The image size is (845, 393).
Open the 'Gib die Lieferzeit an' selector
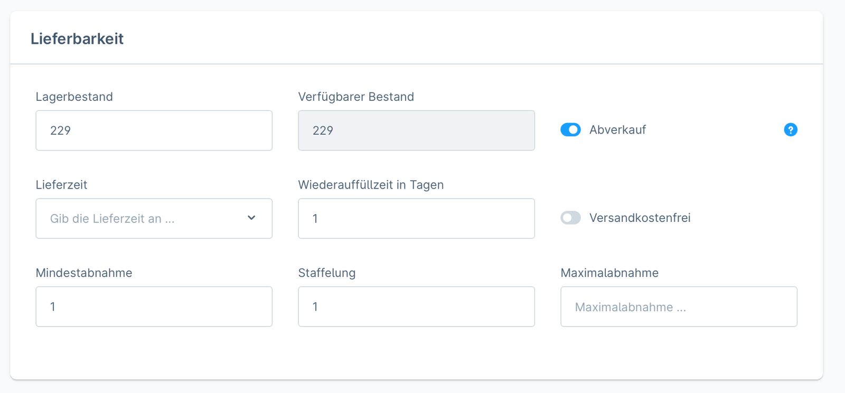(x=153, y=218)
